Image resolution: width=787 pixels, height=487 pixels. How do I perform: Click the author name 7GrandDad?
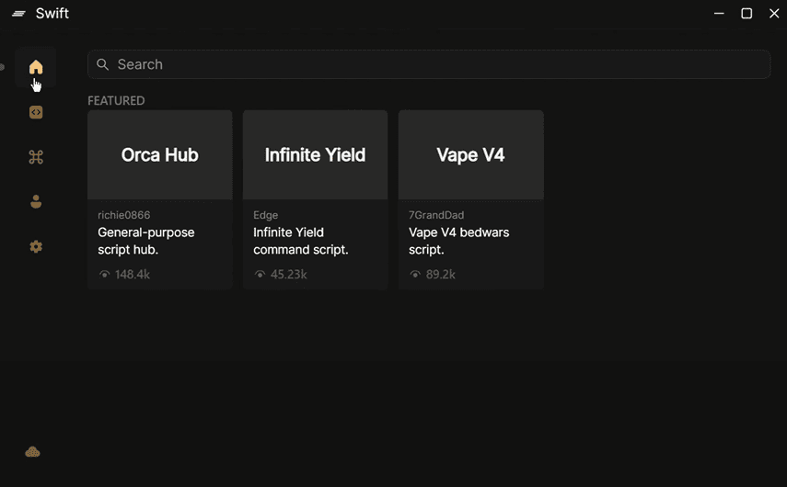coord(436,215)
